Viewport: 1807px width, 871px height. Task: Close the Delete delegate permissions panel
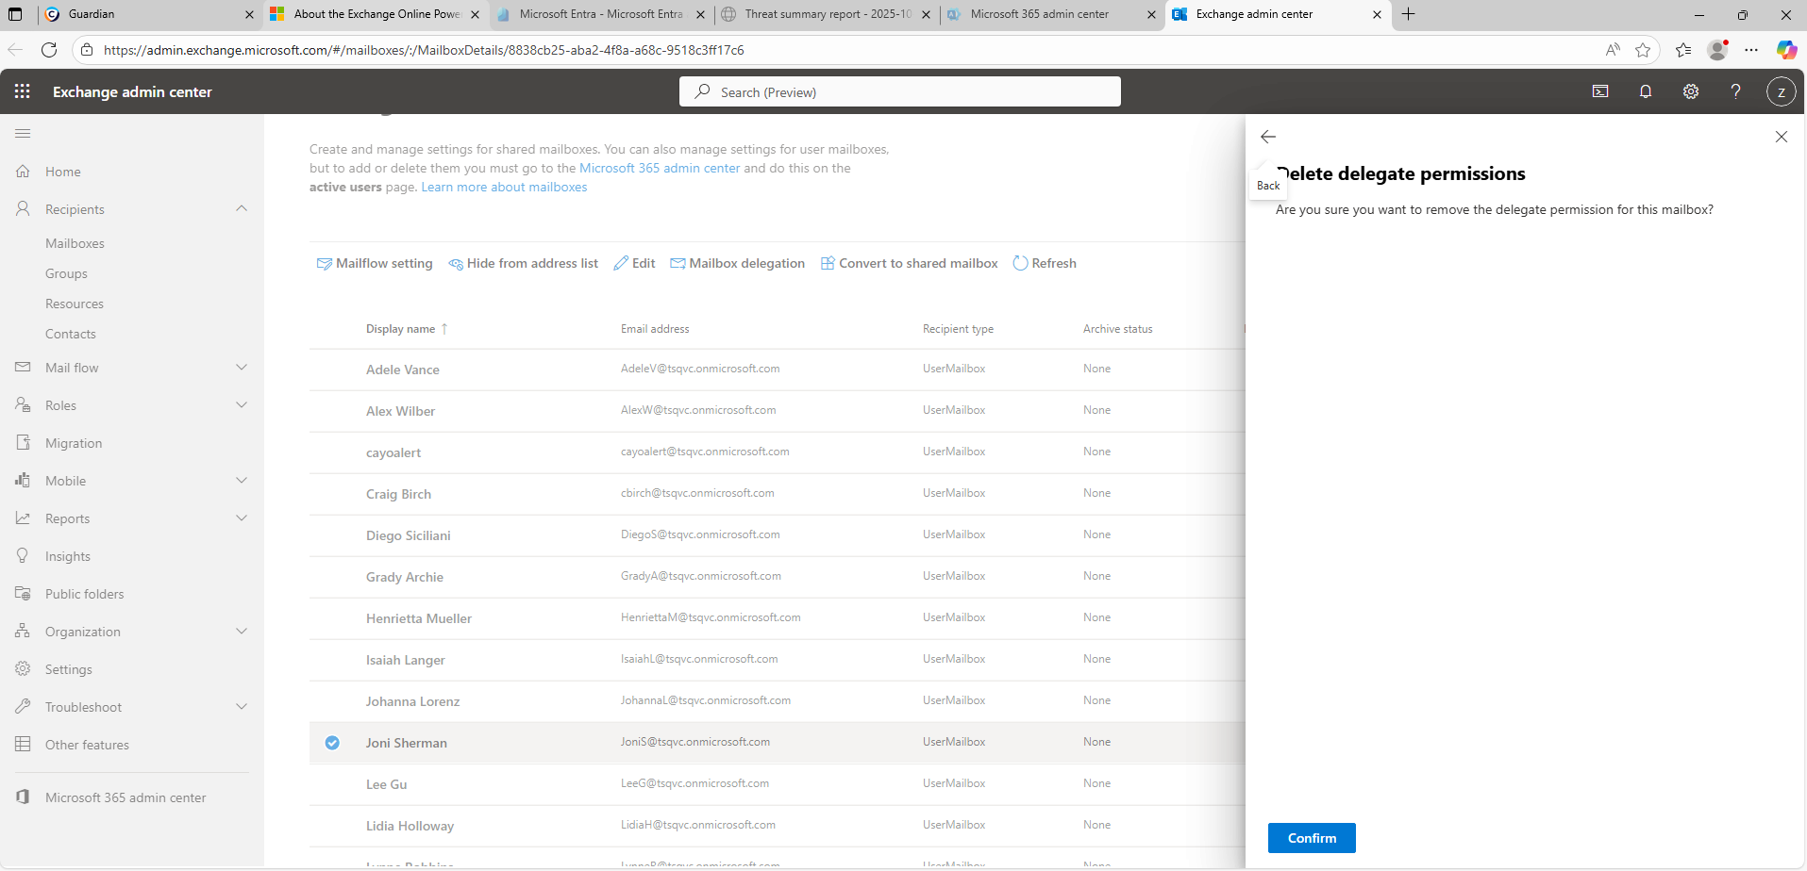pyautogui.click(x=1781, y=137)
